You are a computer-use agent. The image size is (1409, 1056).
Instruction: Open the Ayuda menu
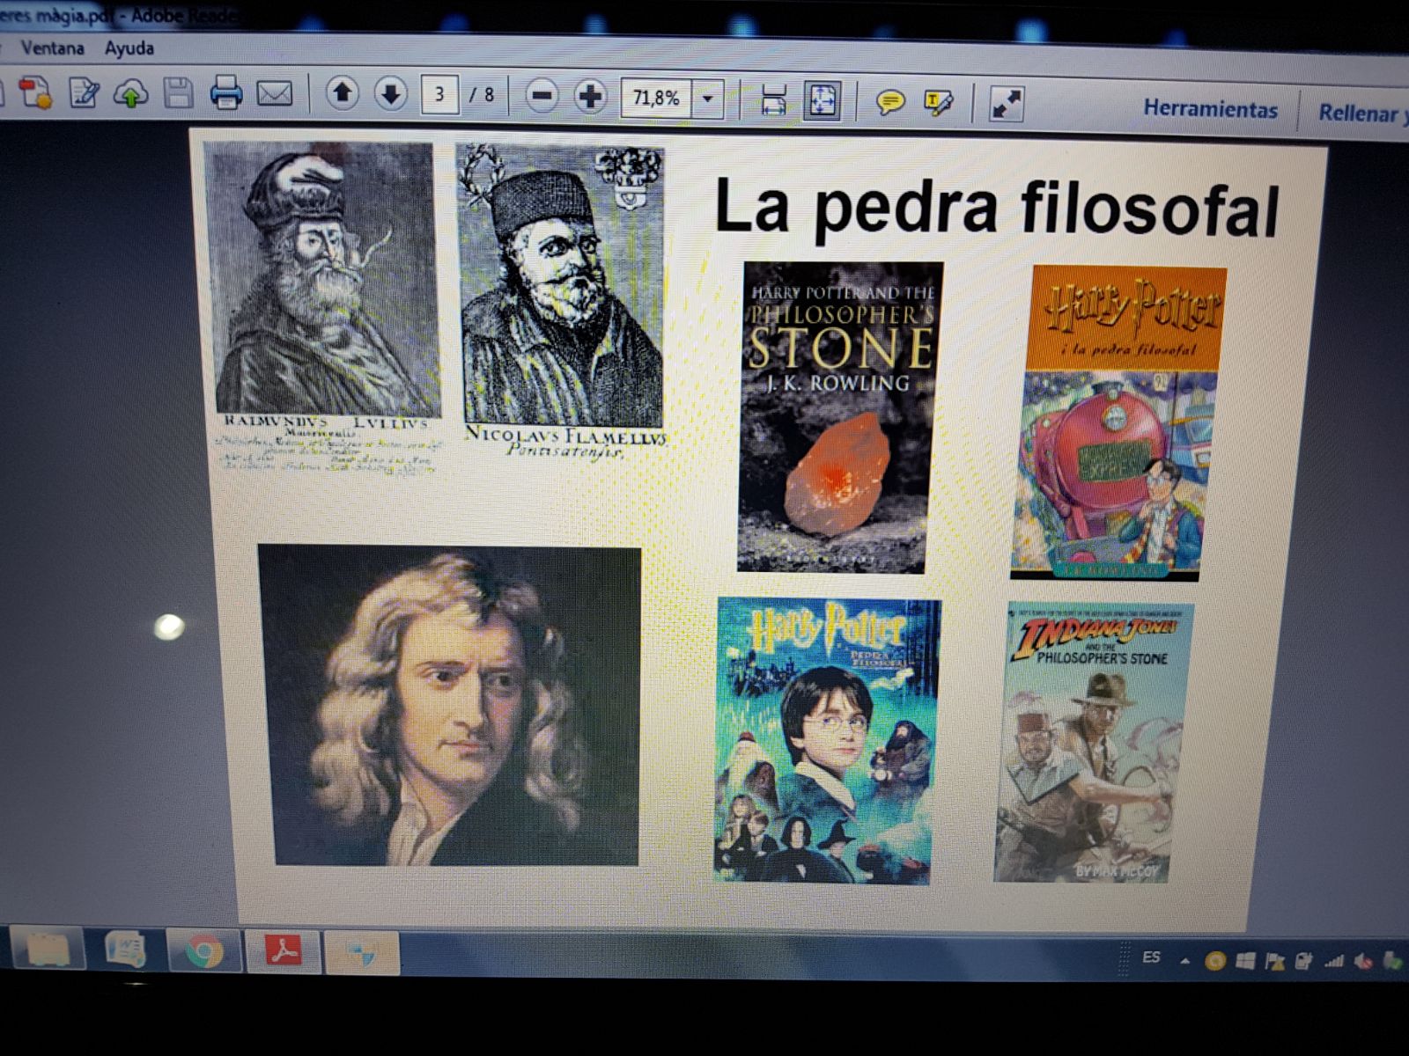pos(129,48)
